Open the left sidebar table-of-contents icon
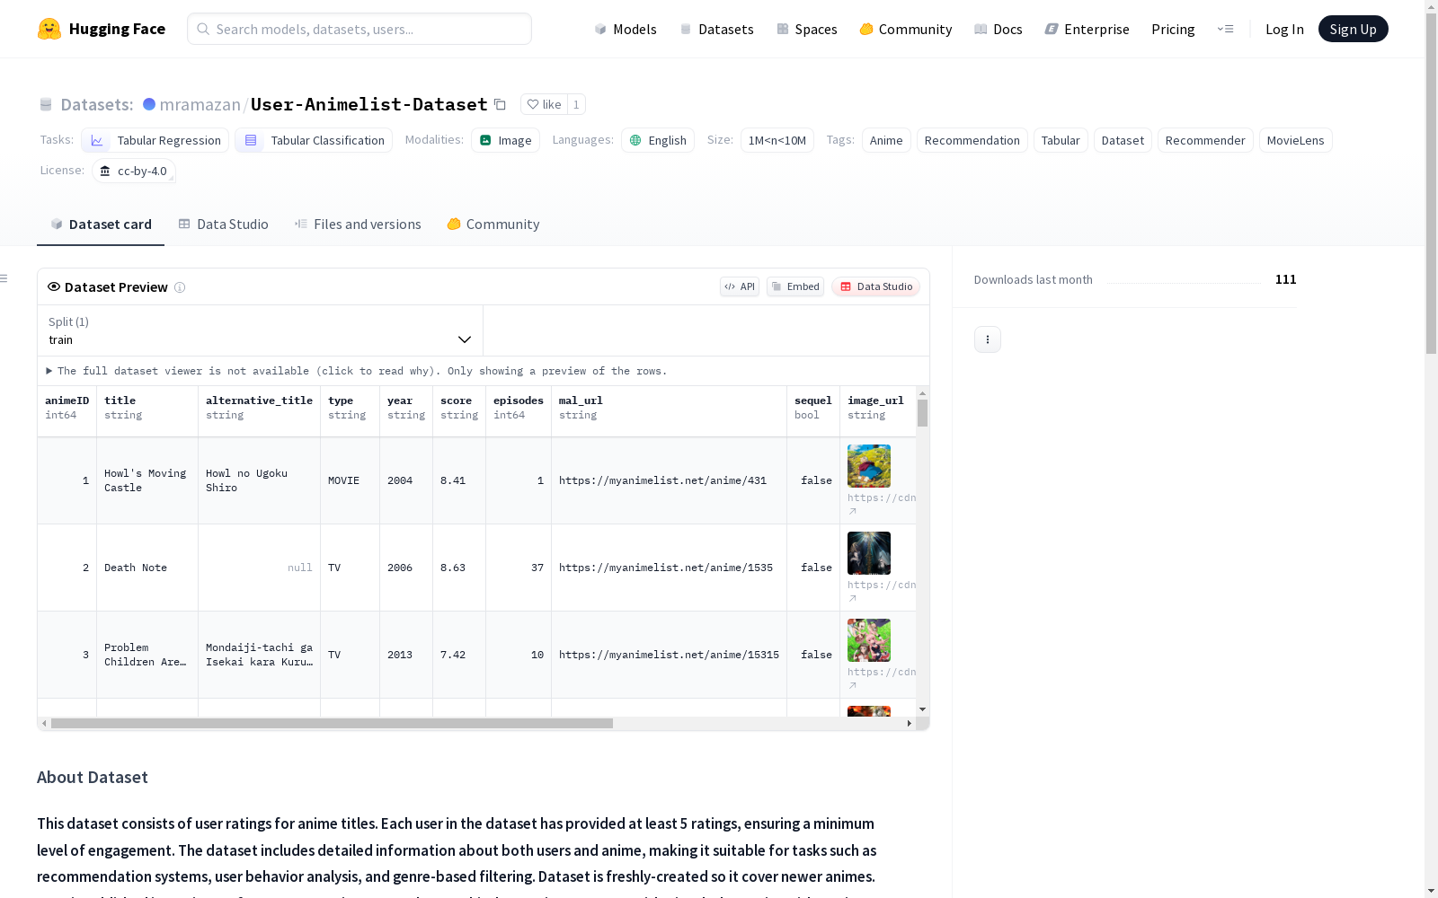The image size is (1438, 898). click(x=4, y=278)
